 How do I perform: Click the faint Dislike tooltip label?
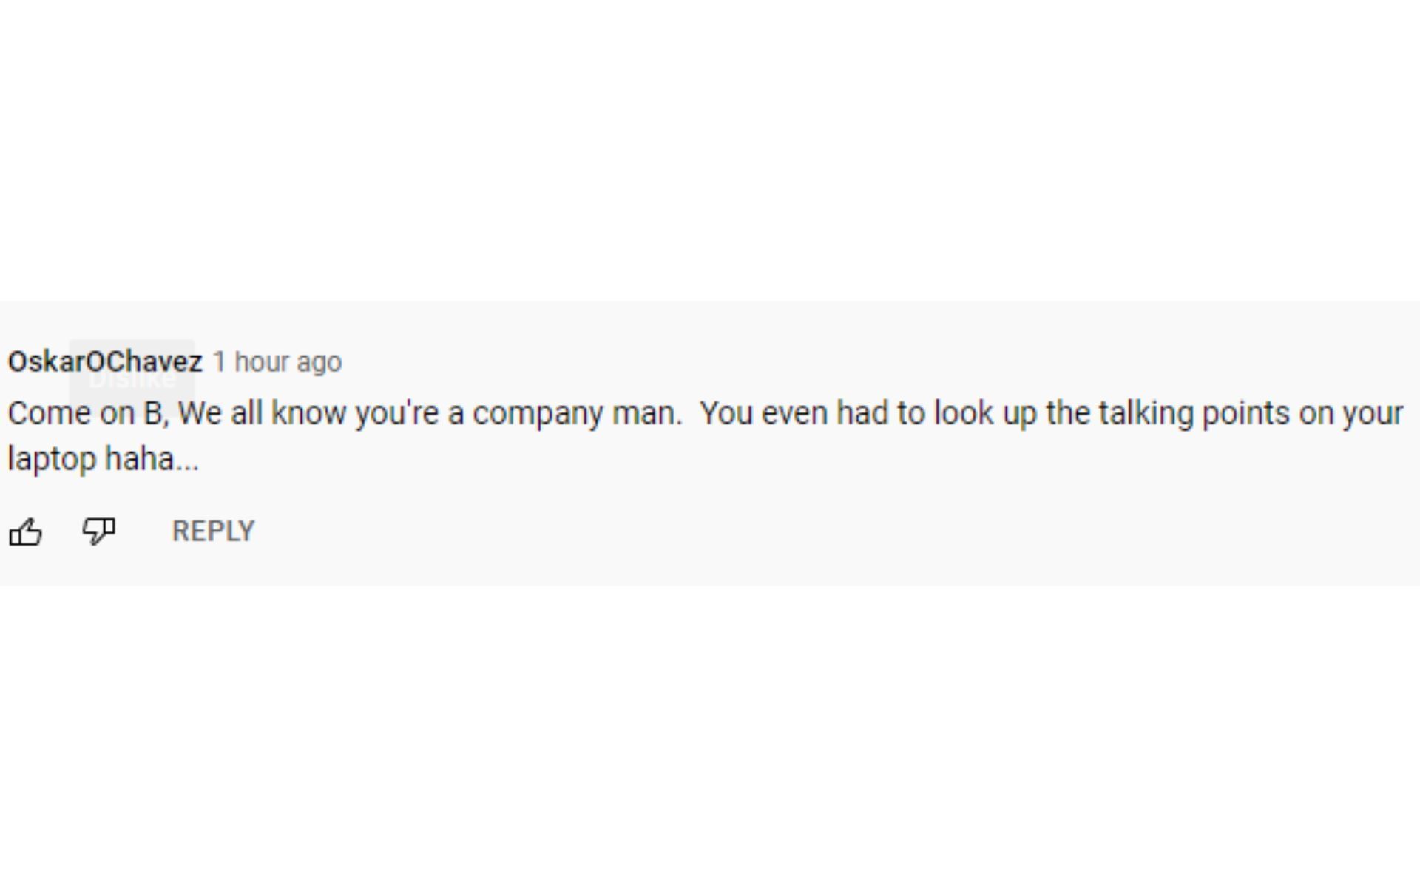pyautogui.click(x=132, y=379)
